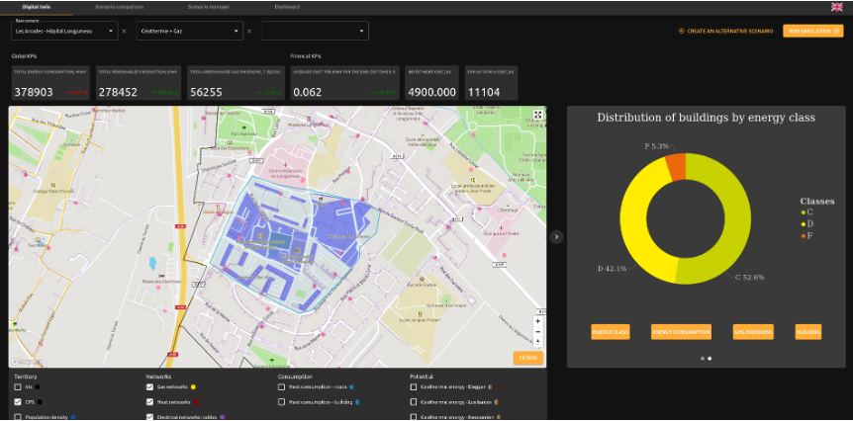The width and height of the screenshot is (853, 421).
Task: Enable the Iris territory checkbox
Action: coord(18,387)
